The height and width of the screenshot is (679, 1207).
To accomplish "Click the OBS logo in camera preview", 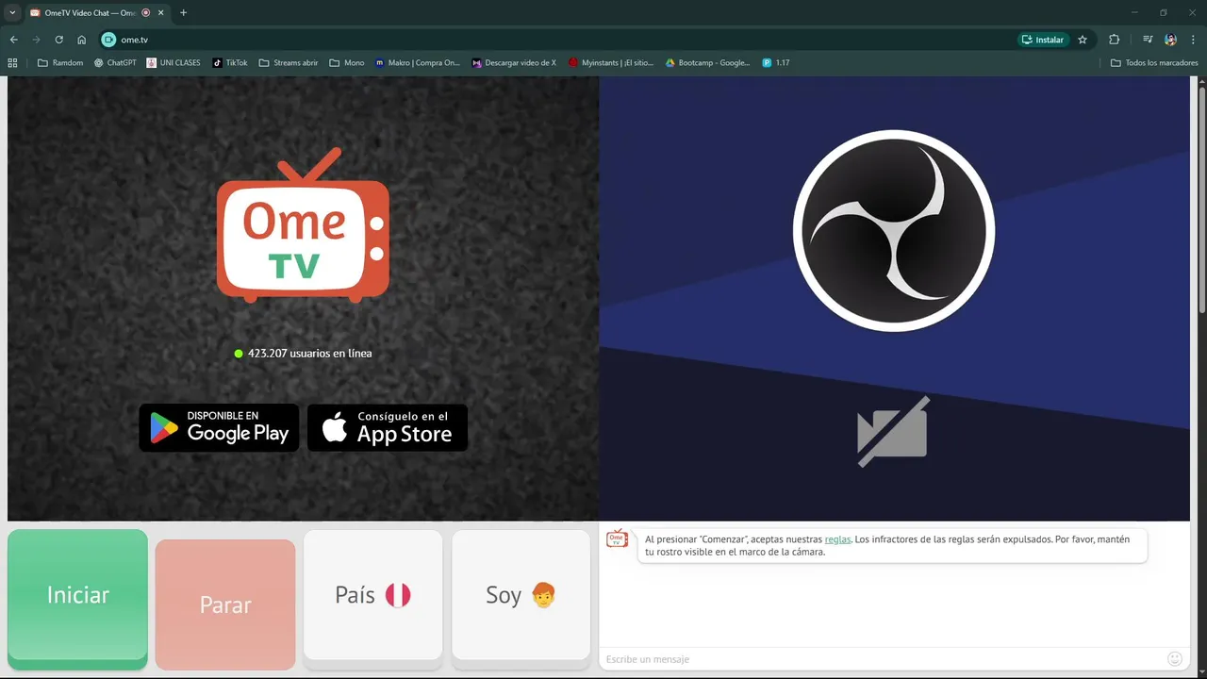I will 894,232.
